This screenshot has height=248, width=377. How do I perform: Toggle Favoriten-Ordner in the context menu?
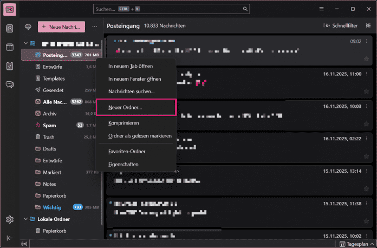point(130,151)
